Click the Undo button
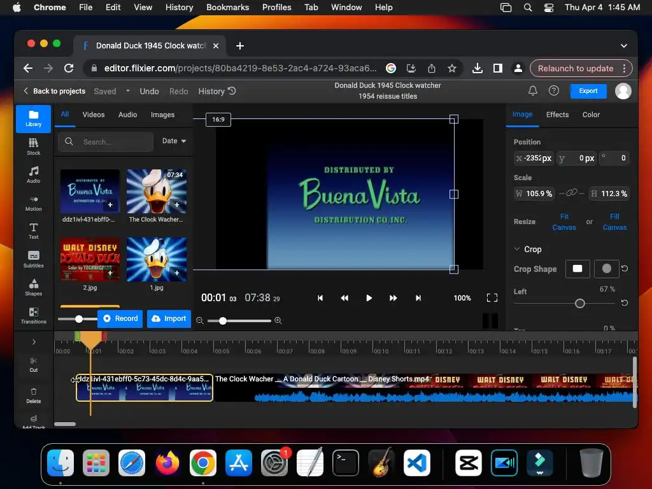The width and height of the screenshot is (652, 489). [x=149, y=91]
